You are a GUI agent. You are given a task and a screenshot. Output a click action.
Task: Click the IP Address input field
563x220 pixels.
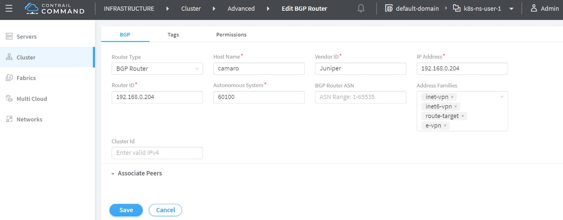[462, 69]
